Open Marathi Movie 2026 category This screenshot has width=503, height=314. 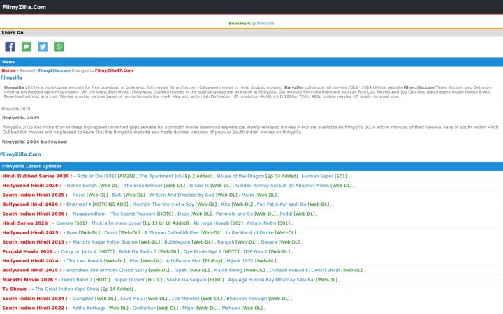tap(28, 280)
